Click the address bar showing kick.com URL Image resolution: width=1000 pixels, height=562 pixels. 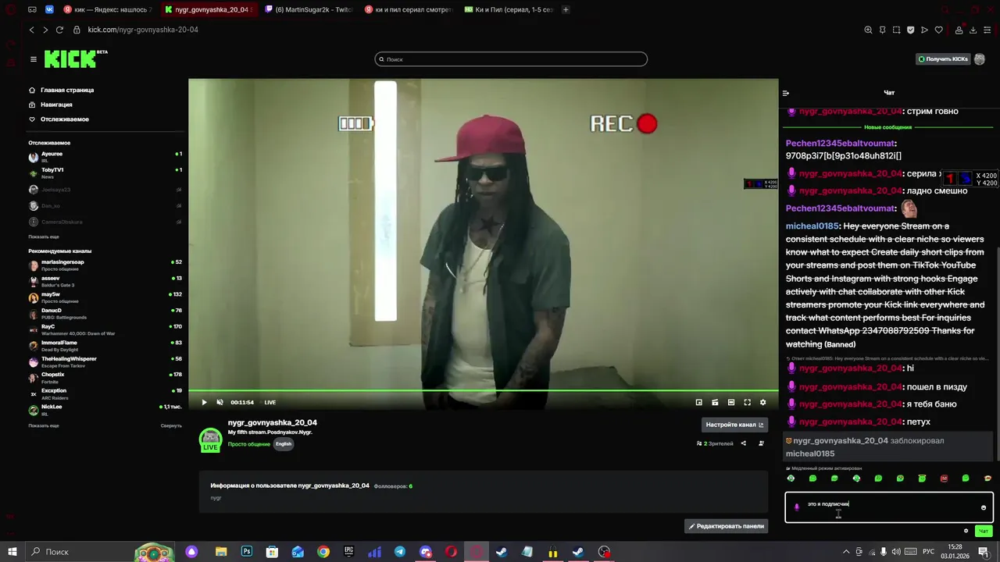(x=143, y=30)
